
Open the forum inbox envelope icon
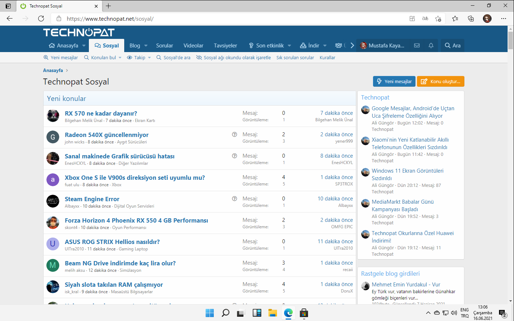417,46
